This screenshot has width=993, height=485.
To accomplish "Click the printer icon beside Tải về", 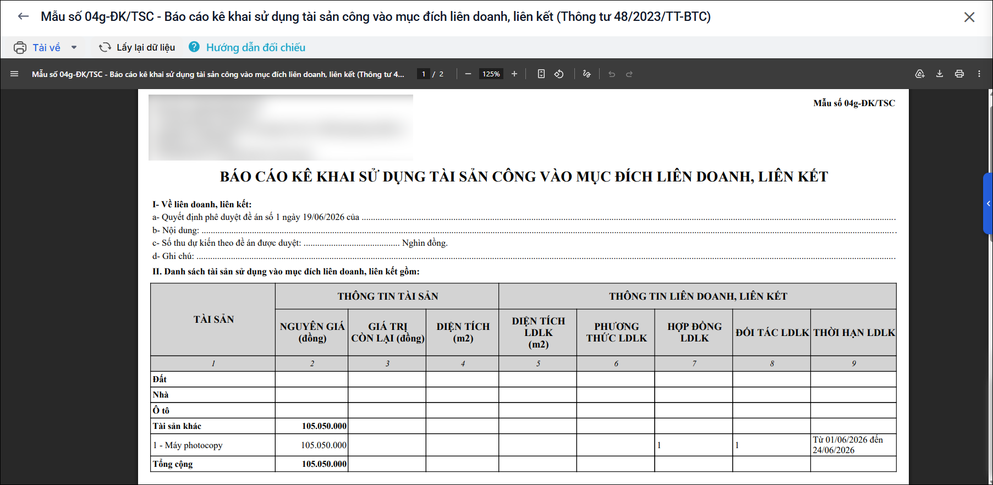I will 20,48.
